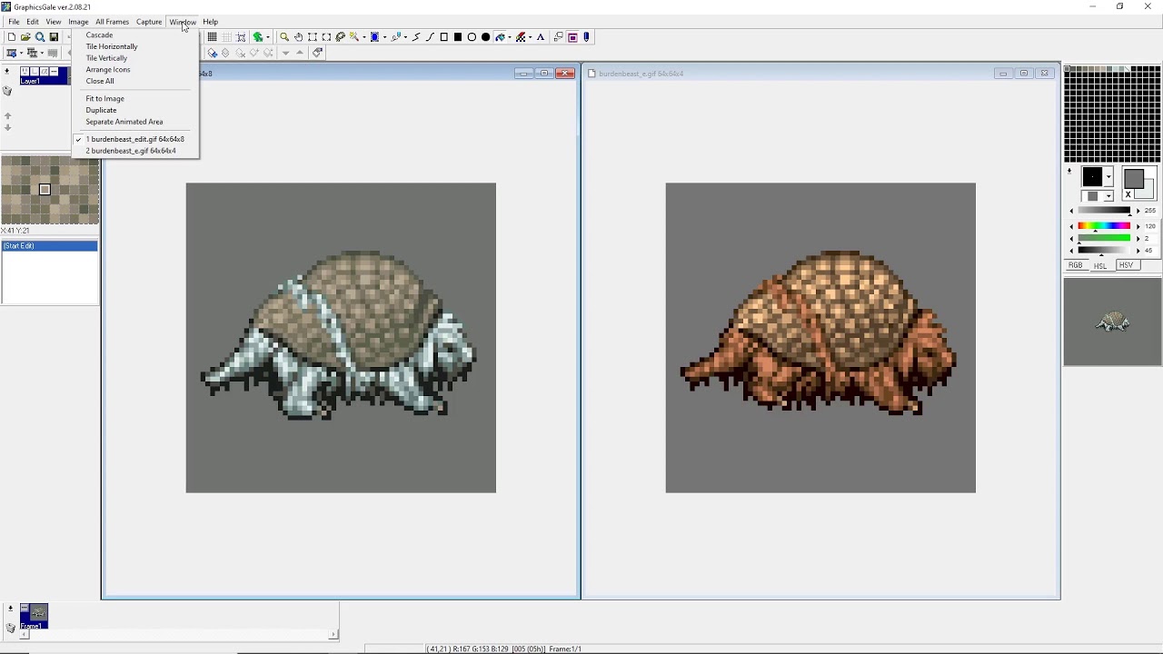Select the outlined rectangle tool
1163x654 pixels.
pos(444,37)
